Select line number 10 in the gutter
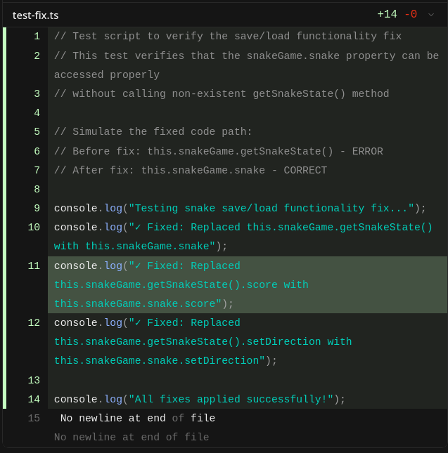The image size is (448, 453). tap(34, 228)
